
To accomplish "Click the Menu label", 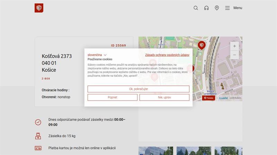I will (x=238, y=8).
